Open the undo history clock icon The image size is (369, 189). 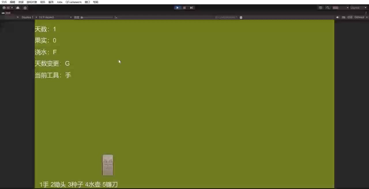coord(321,8)
